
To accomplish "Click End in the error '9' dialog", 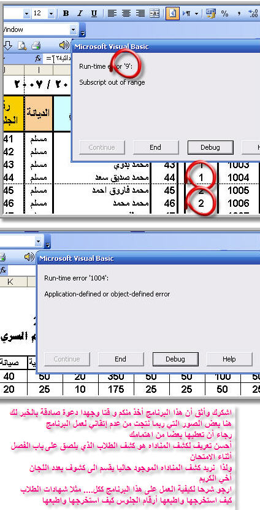I will [x=156, y=147].
